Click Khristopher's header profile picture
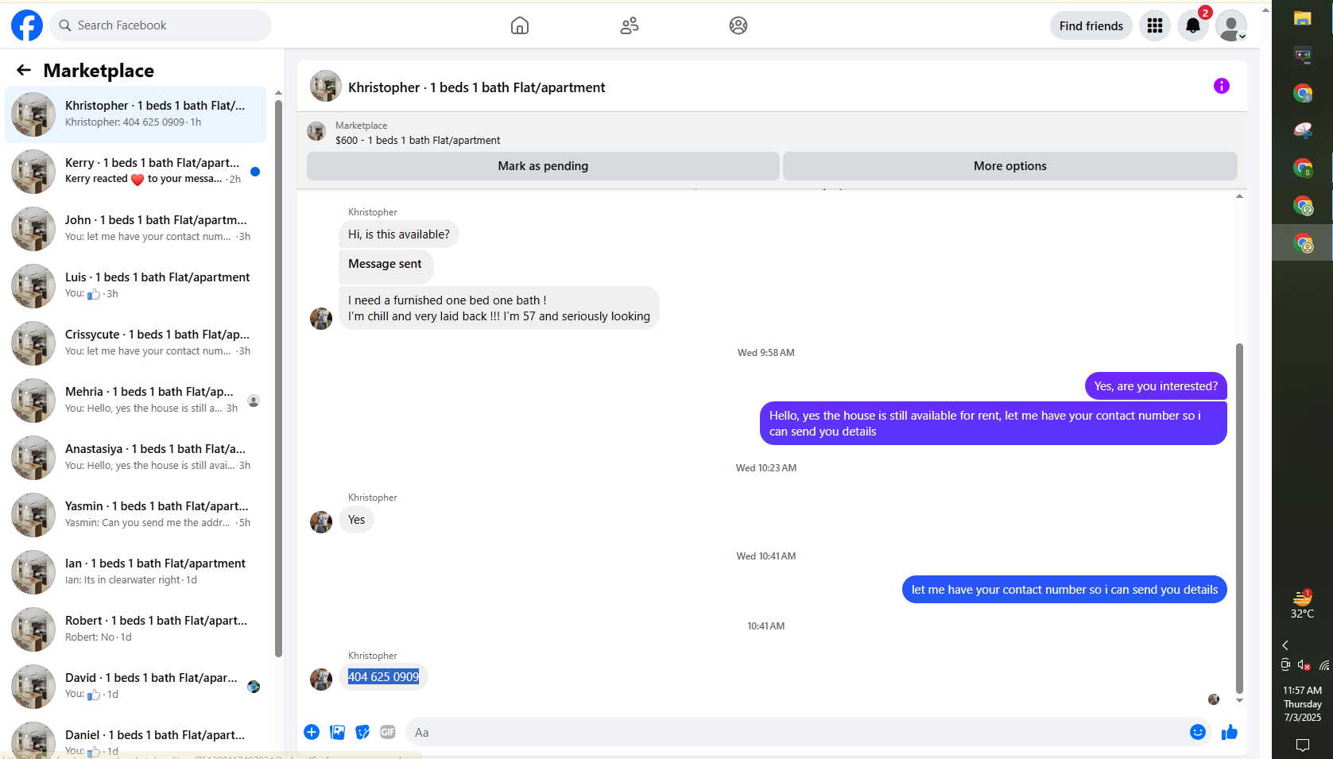Image resolution: width=1333 pixels, height=759 pixels. tap(325, 86)
